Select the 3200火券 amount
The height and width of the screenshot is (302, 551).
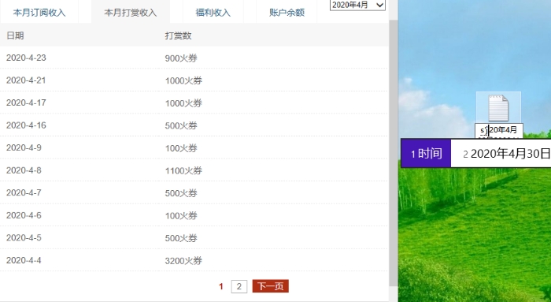[183, 261]
